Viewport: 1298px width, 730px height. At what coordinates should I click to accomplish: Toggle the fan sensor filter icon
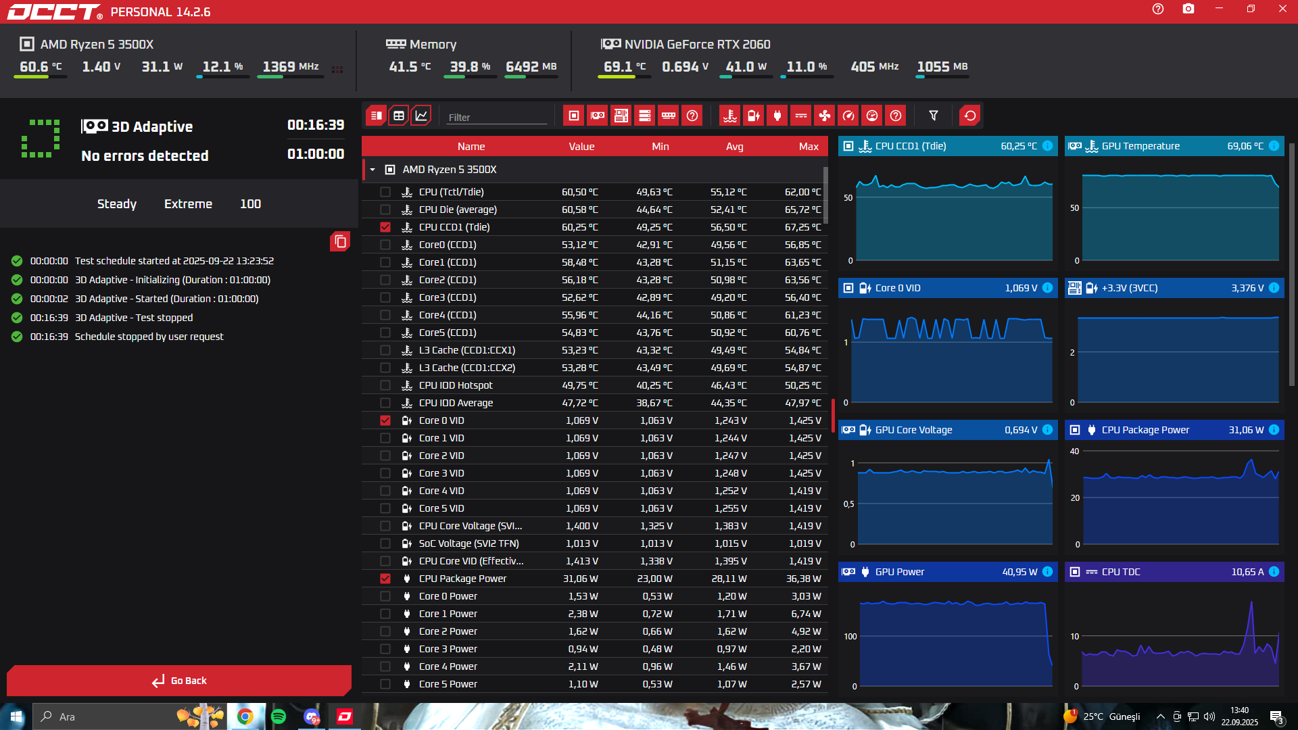(x=825, y=116)
